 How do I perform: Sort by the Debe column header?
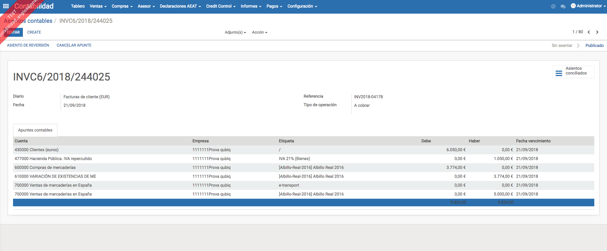pyautogui.click(x=426, y=141)
